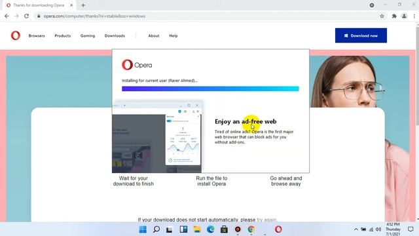Open the Help menu
The image size is (419, 236).
(x=173, y=35)
